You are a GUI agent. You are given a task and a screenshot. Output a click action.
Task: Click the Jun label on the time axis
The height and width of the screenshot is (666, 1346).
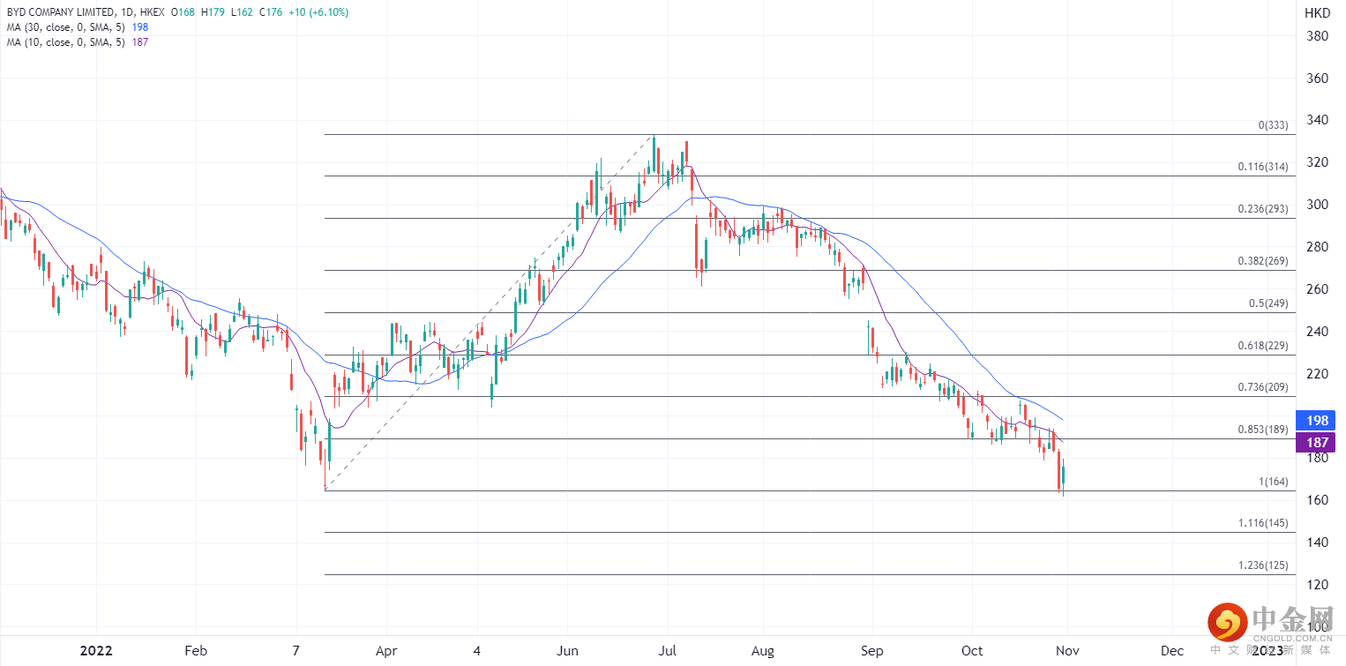coord(567,651)
